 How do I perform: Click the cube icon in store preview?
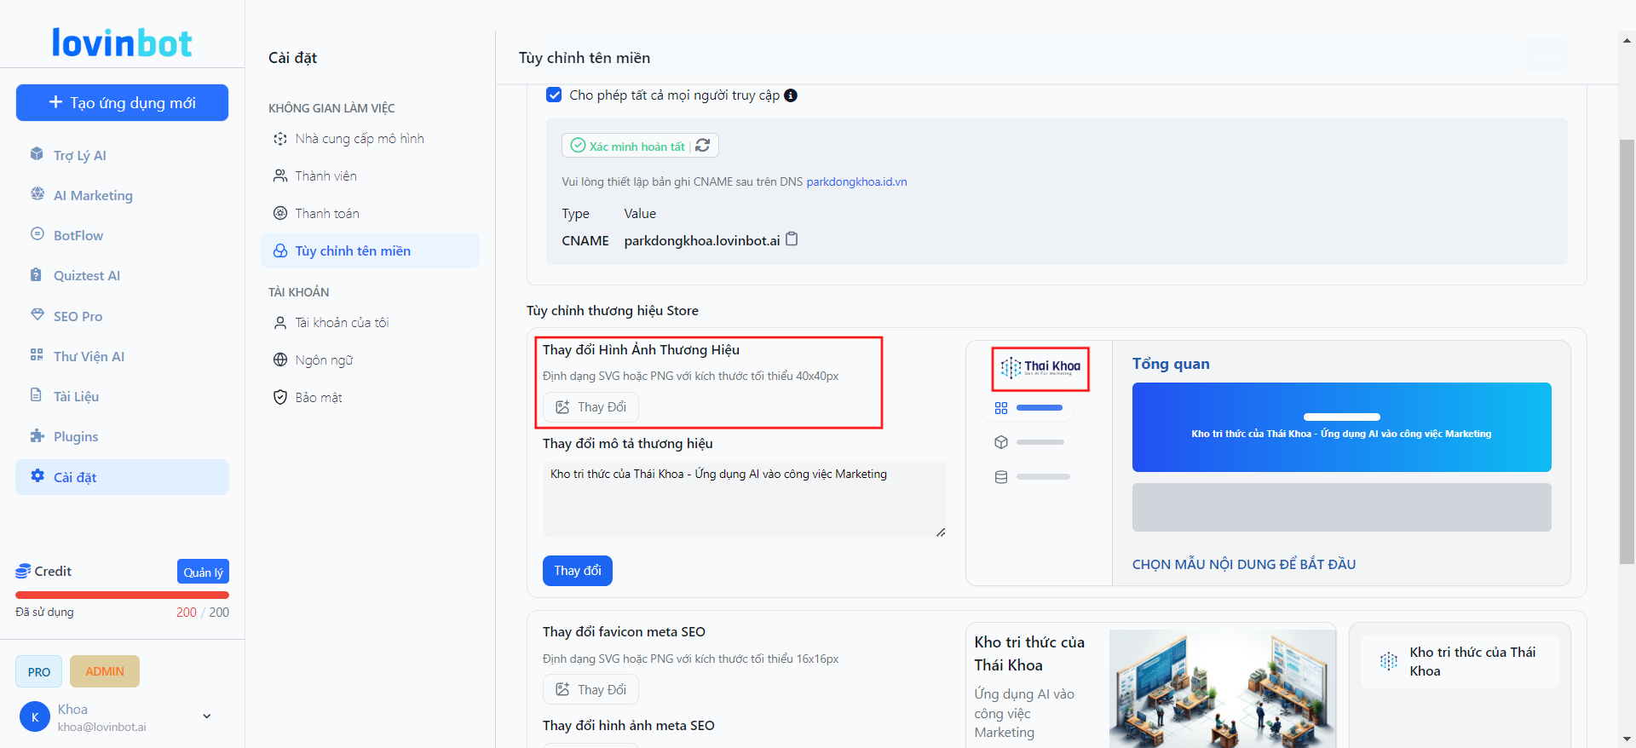click(1001, 442)
